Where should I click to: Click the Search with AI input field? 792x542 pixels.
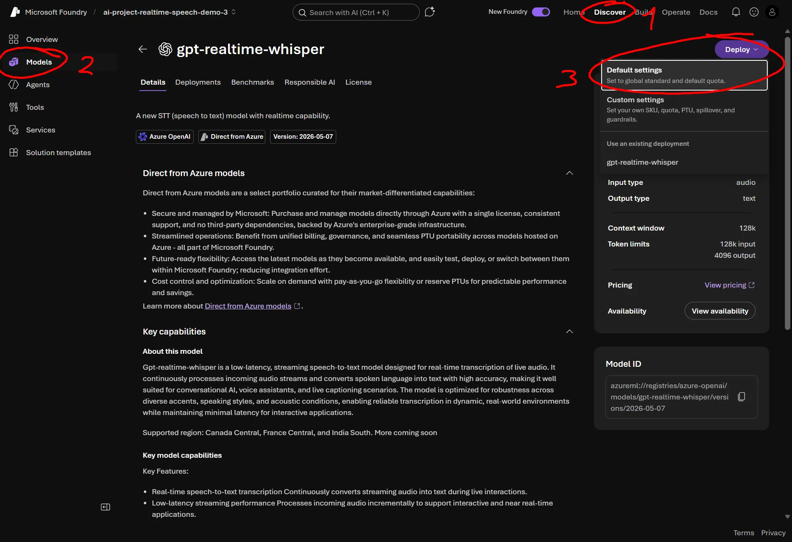click(x=356, y=13)
